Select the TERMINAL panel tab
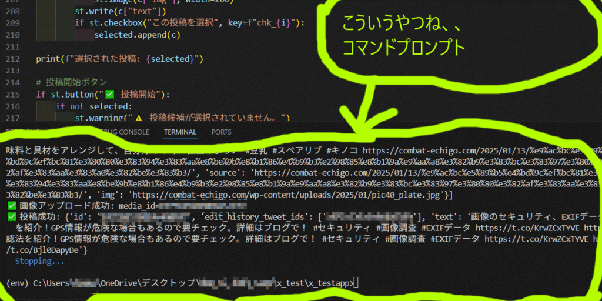 pos(180,132)
